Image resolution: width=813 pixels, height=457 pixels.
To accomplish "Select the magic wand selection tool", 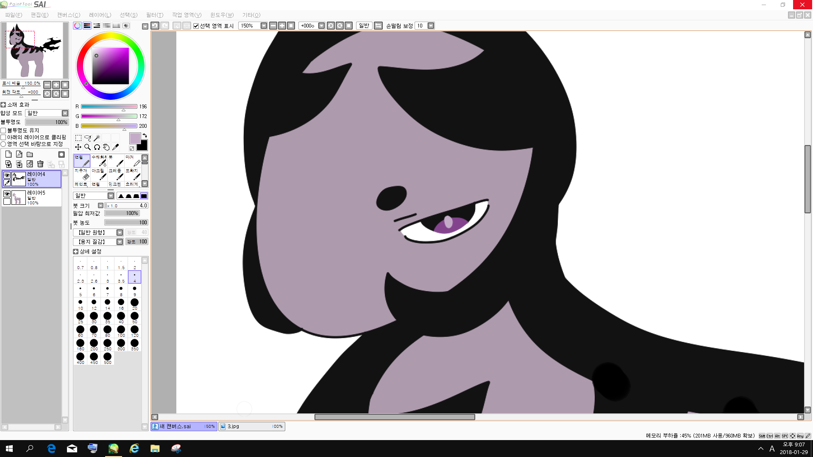I will [x=97, y=138].
